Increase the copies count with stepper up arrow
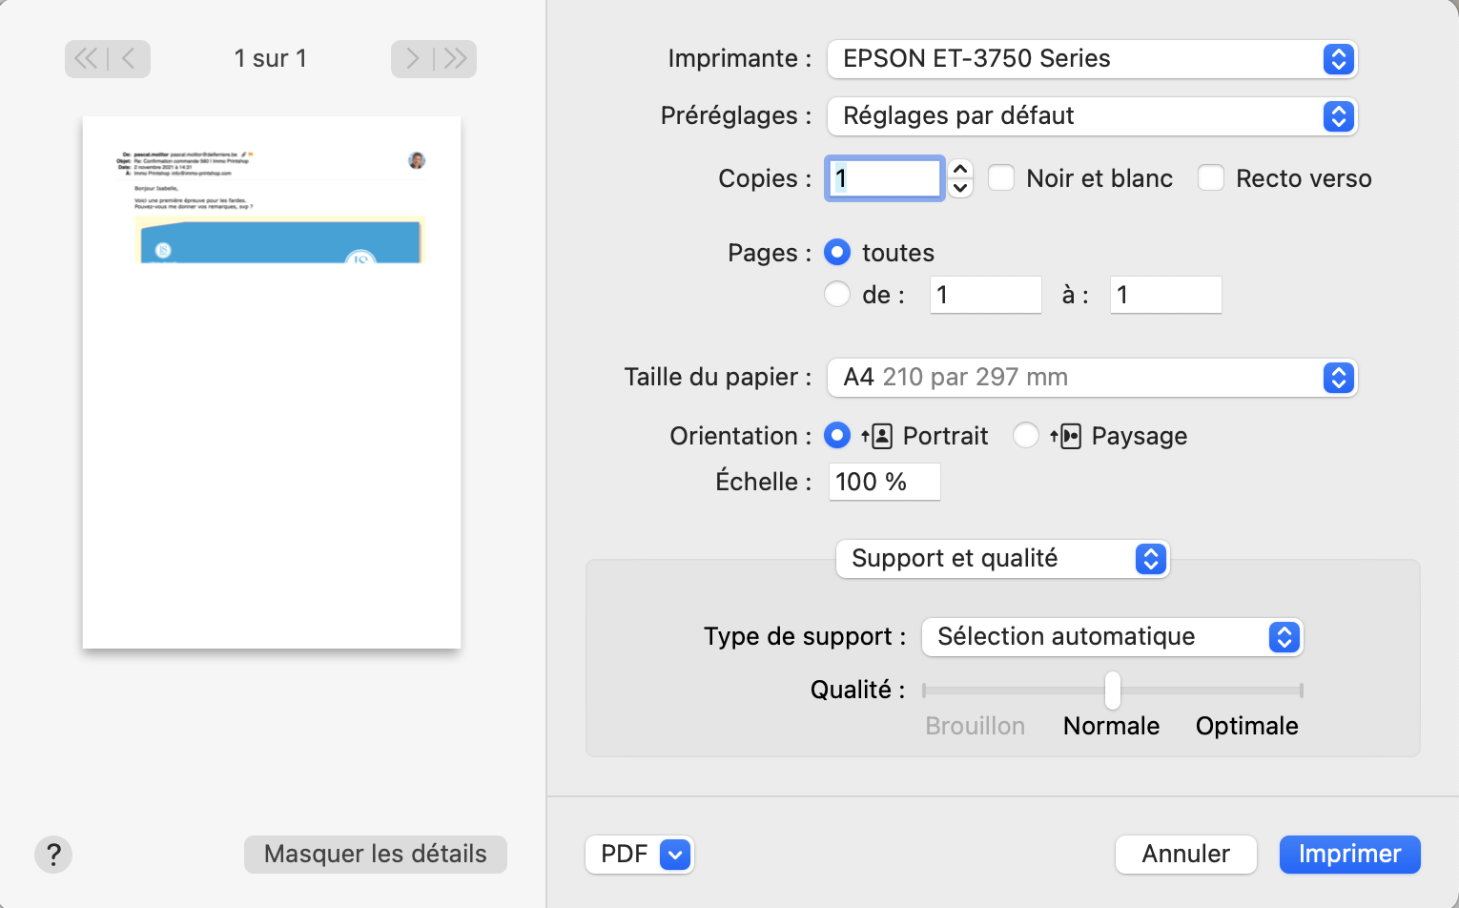The image size is (1459, 908). tap(960, 169)
